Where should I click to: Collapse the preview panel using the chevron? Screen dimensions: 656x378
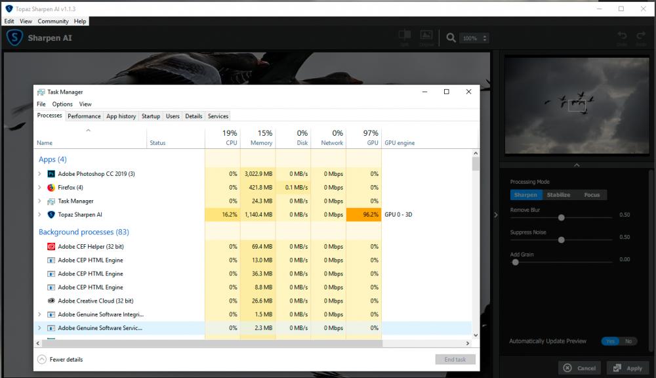point(577,165)
